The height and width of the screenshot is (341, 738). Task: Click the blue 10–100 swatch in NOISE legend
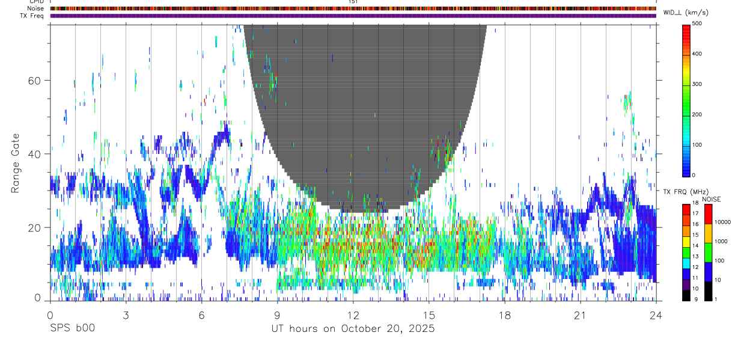click(x=709, y=271)
